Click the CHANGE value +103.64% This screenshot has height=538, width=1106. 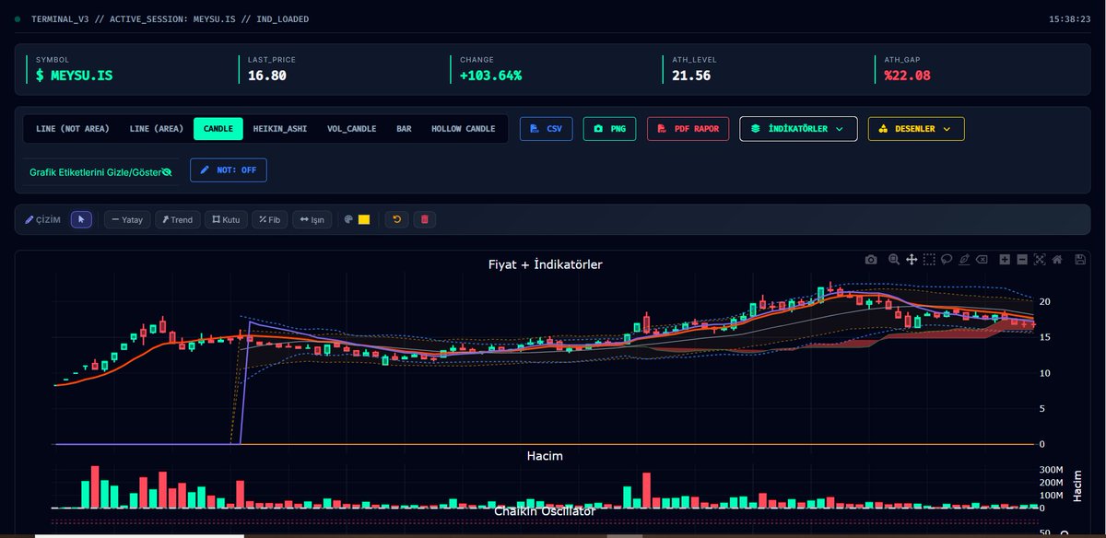[x=491, y=76]
